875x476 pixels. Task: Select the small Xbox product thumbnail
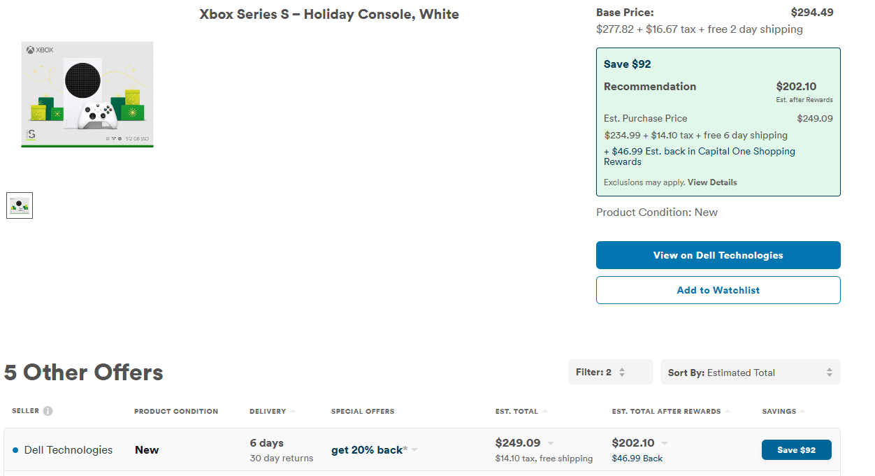coord(20,205)
